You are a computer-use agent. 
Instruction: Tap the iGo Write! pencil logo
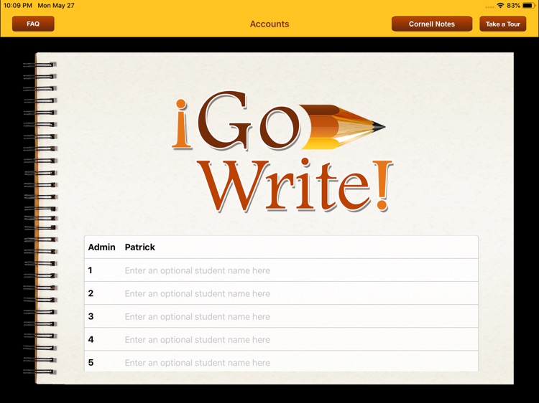282,151
